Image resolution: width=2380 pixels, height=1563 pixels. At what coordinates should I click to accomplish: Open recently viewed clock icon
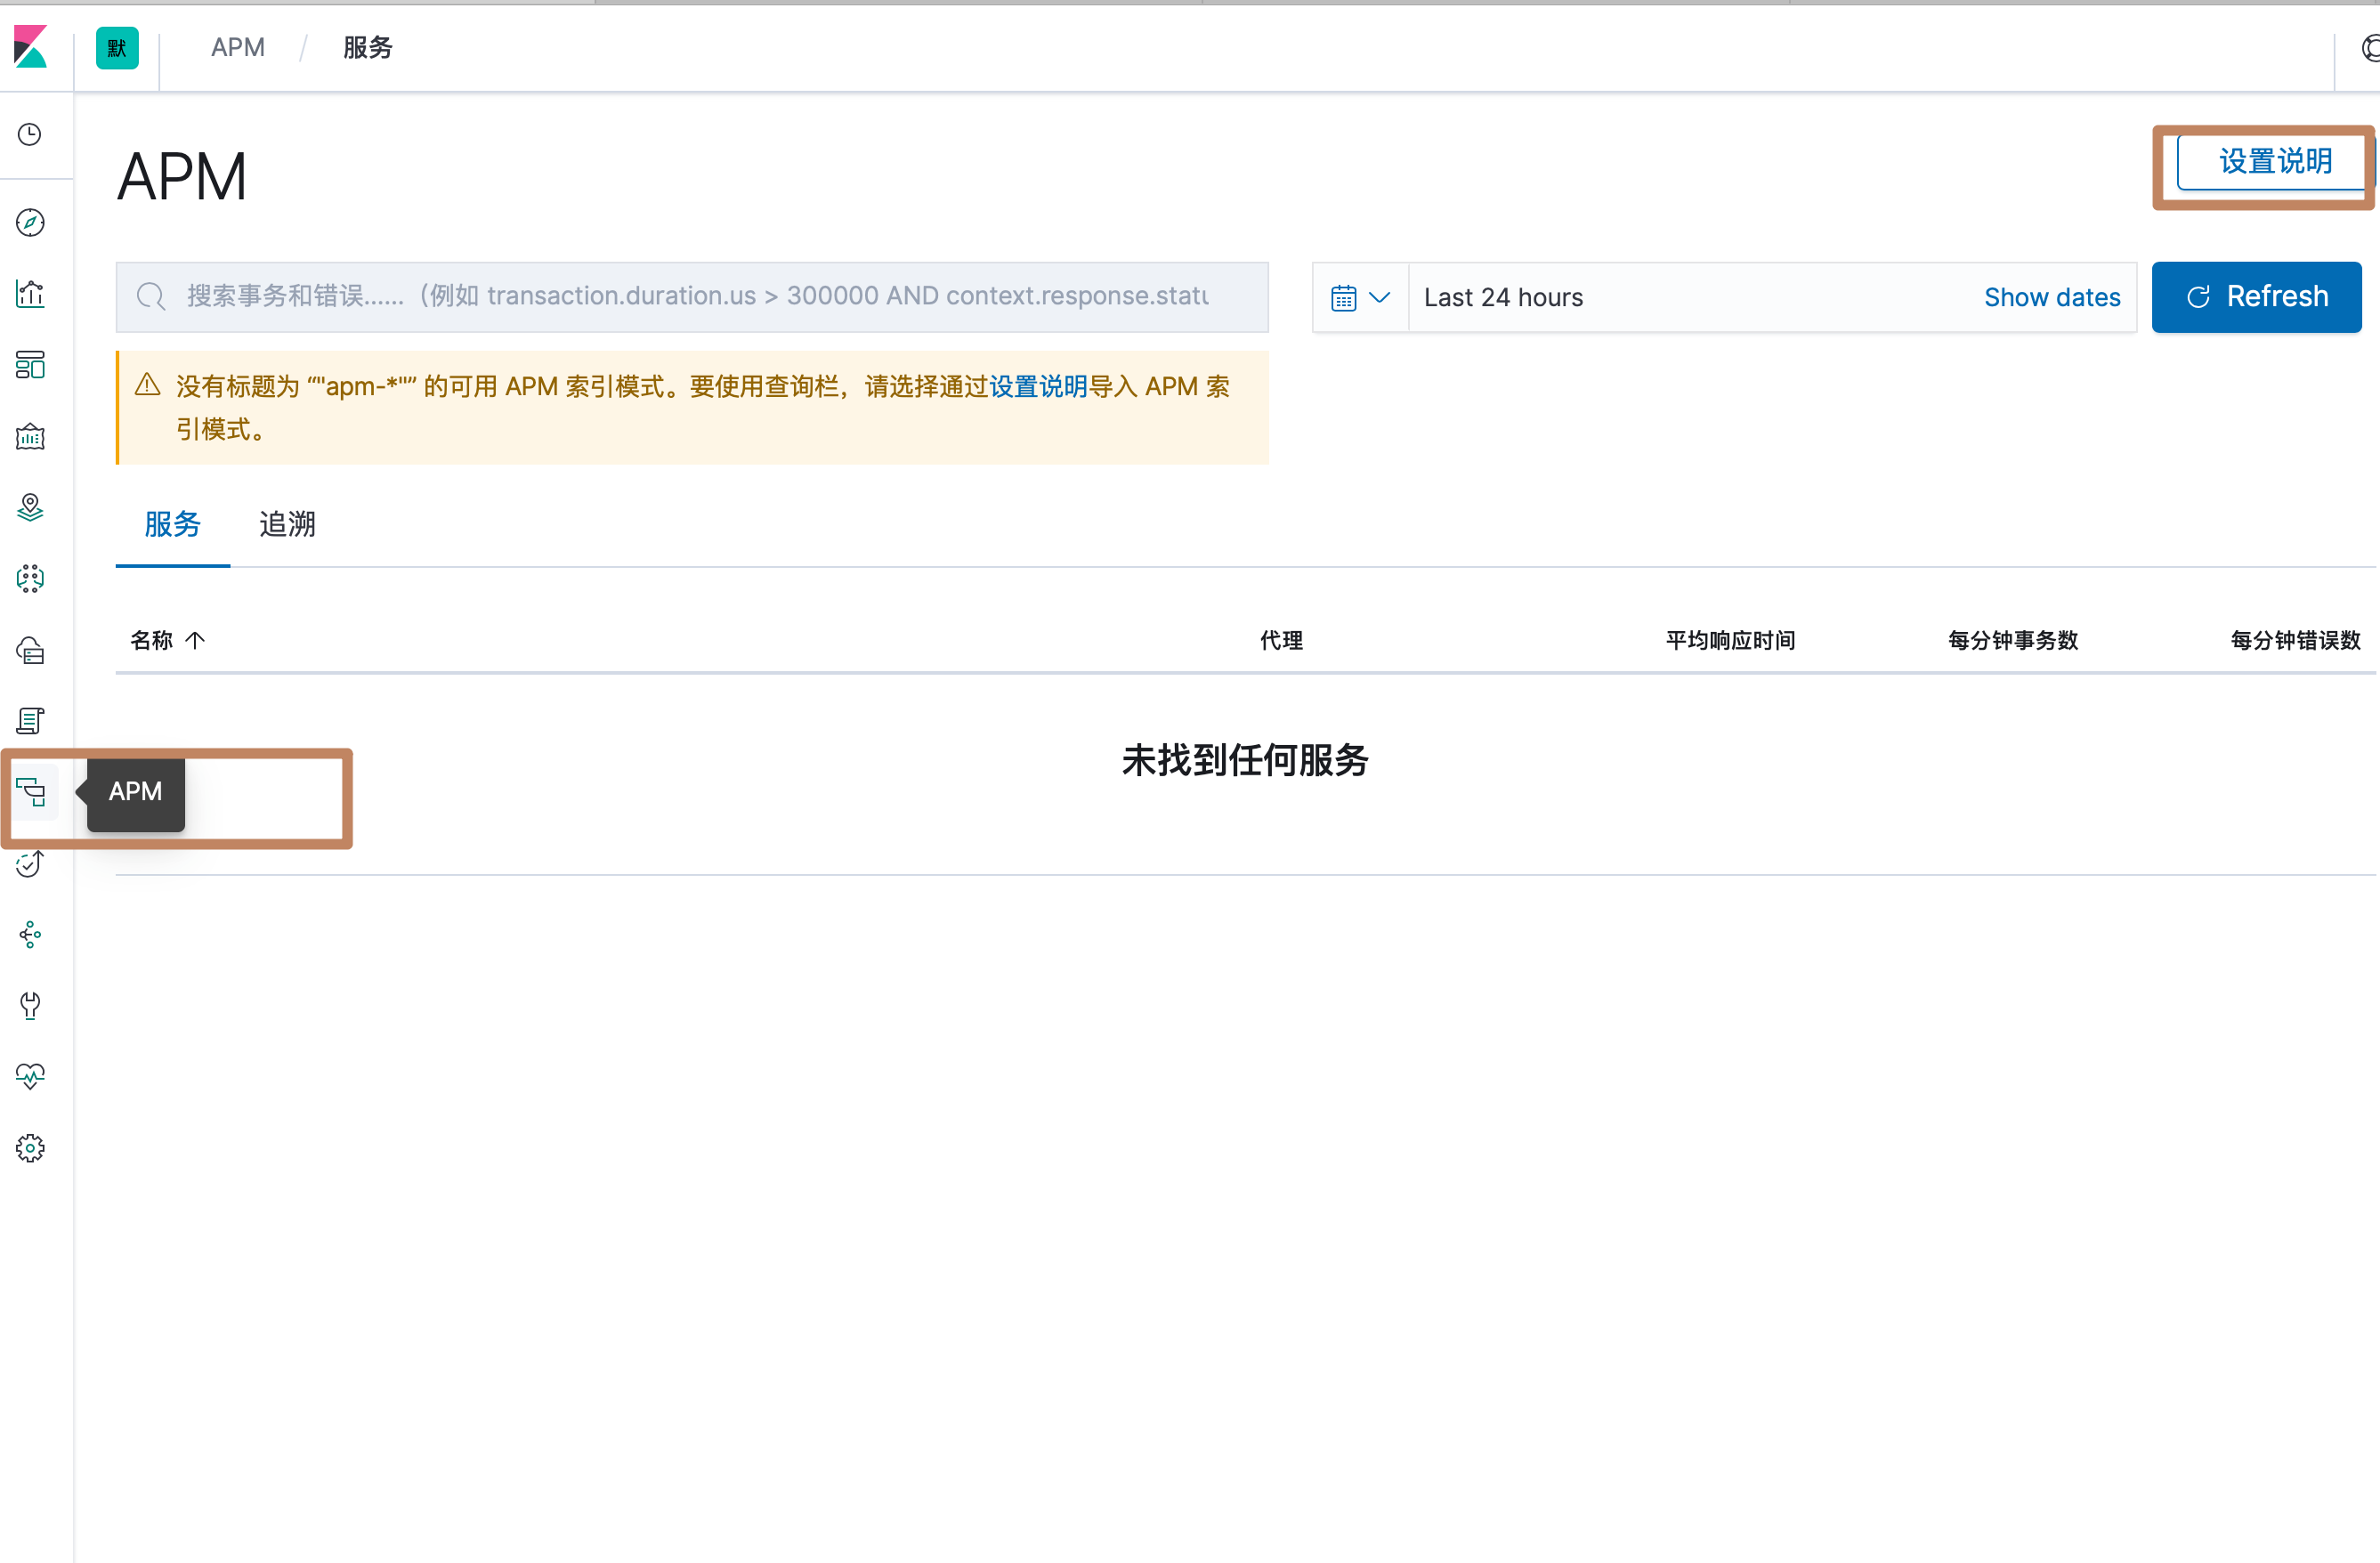30,134
